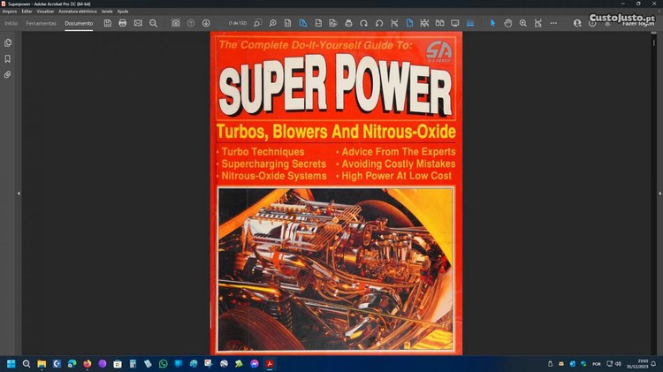The image size is (663, 372).
Task: Click the Save file icon
Action: tap(107, 23)
